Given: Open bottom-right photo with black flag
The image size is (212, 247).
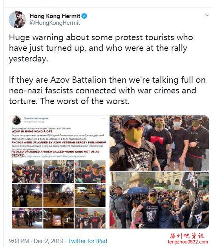Looking at the screenshot, I should pos(159,200).
